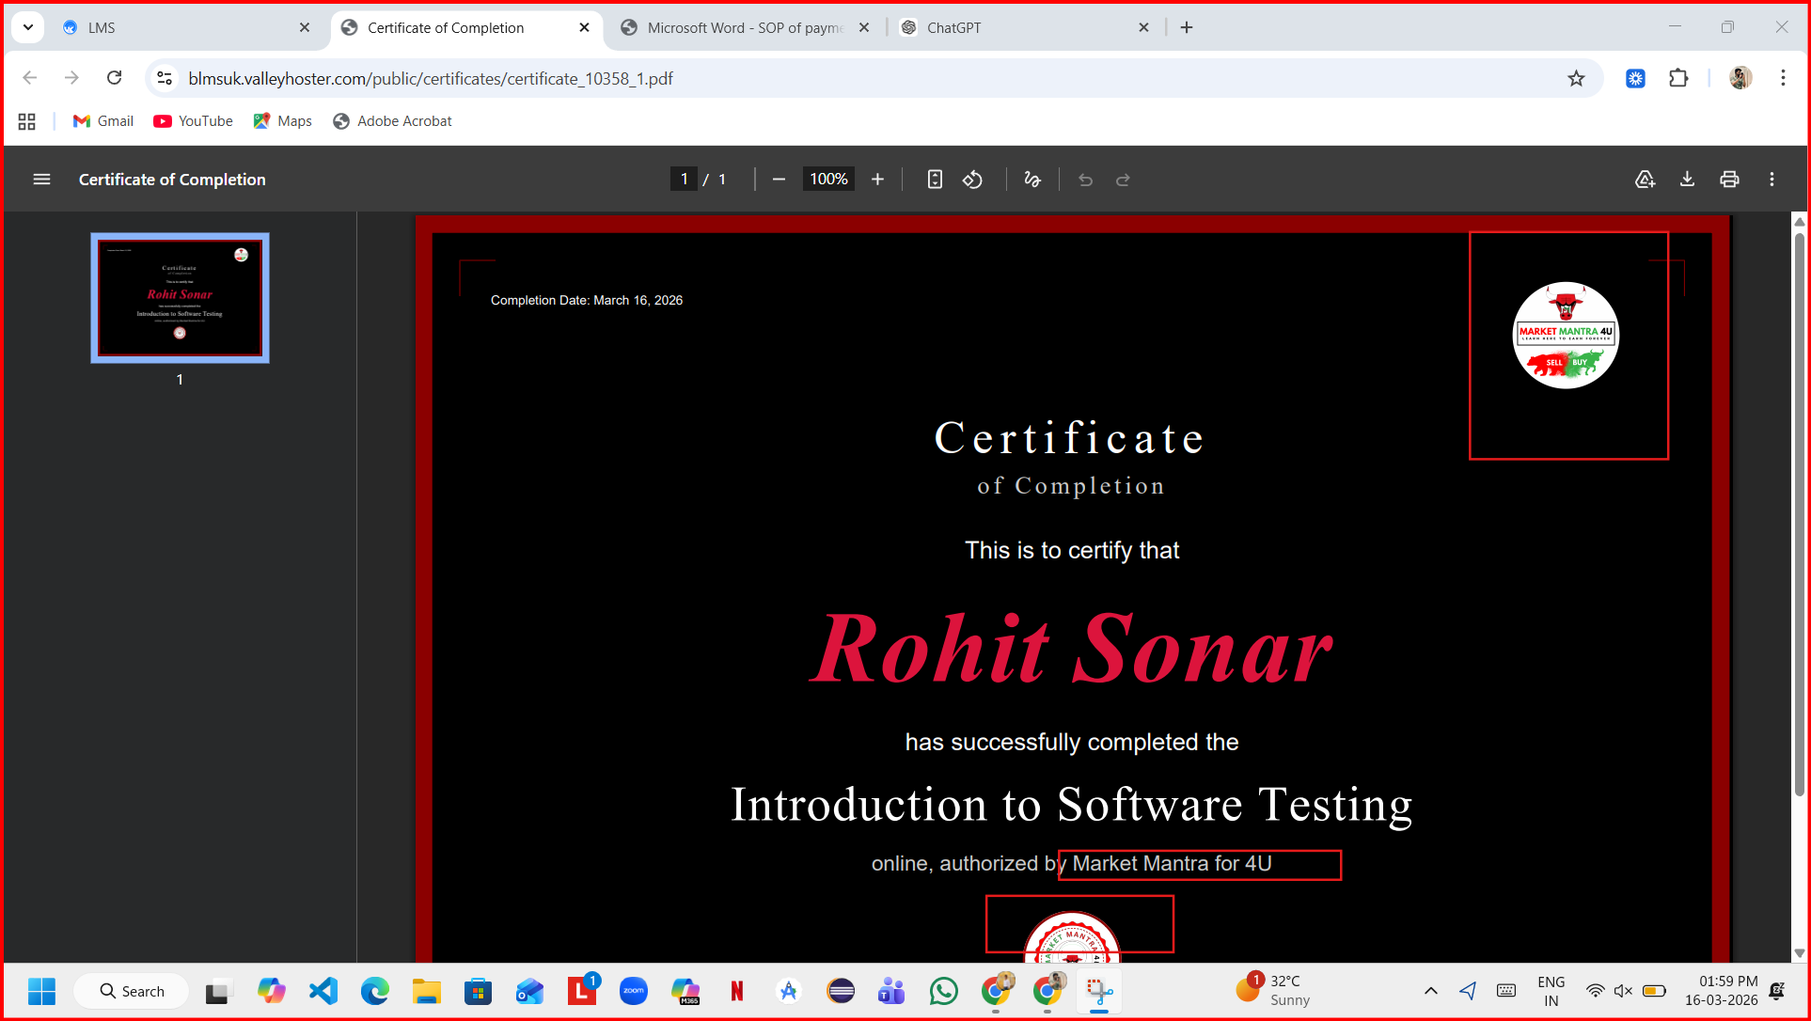The image size is (1811, 1021).
Task: Click the zoom percentage field
Action: tap(827, 179)
